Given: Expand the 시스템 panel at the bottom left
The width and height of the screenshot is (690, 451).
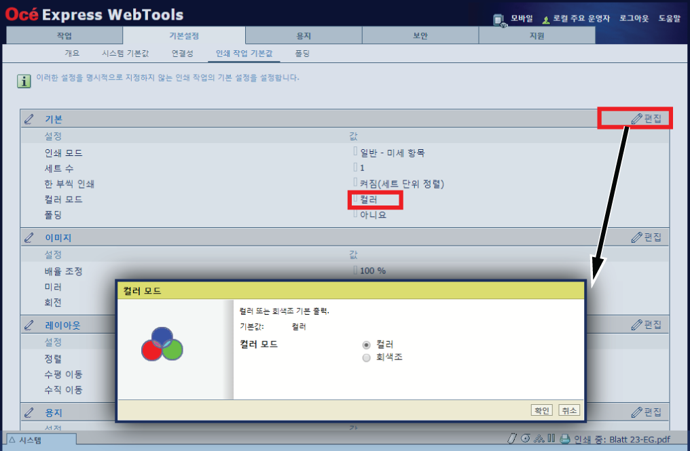Looking at the screenshot, I should click(x=41, y=439).
